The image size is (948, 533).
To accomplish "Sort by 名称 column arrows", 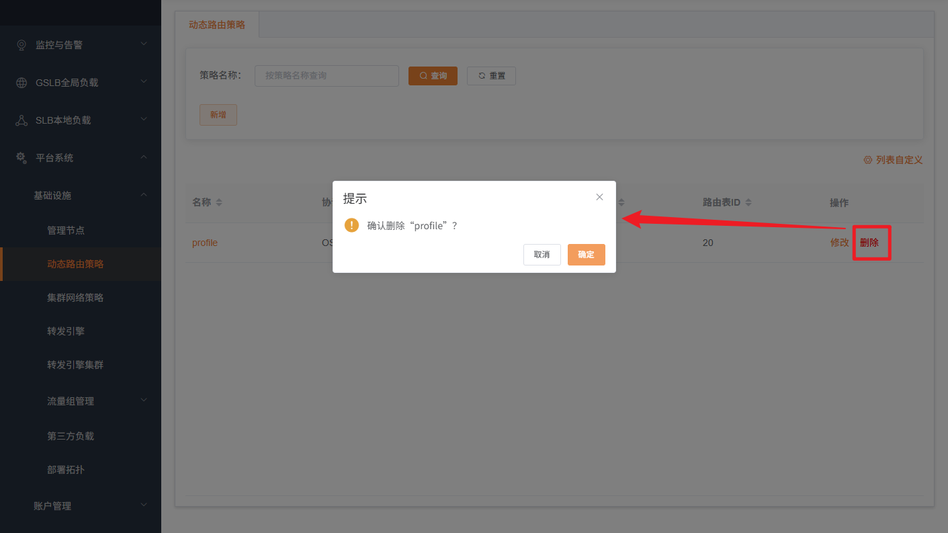I will [219, 202].
